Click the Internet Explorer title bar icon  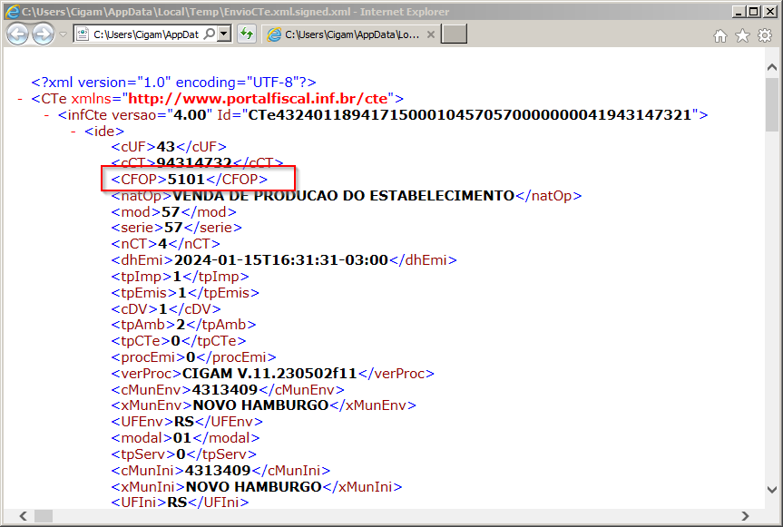[12, 12]
